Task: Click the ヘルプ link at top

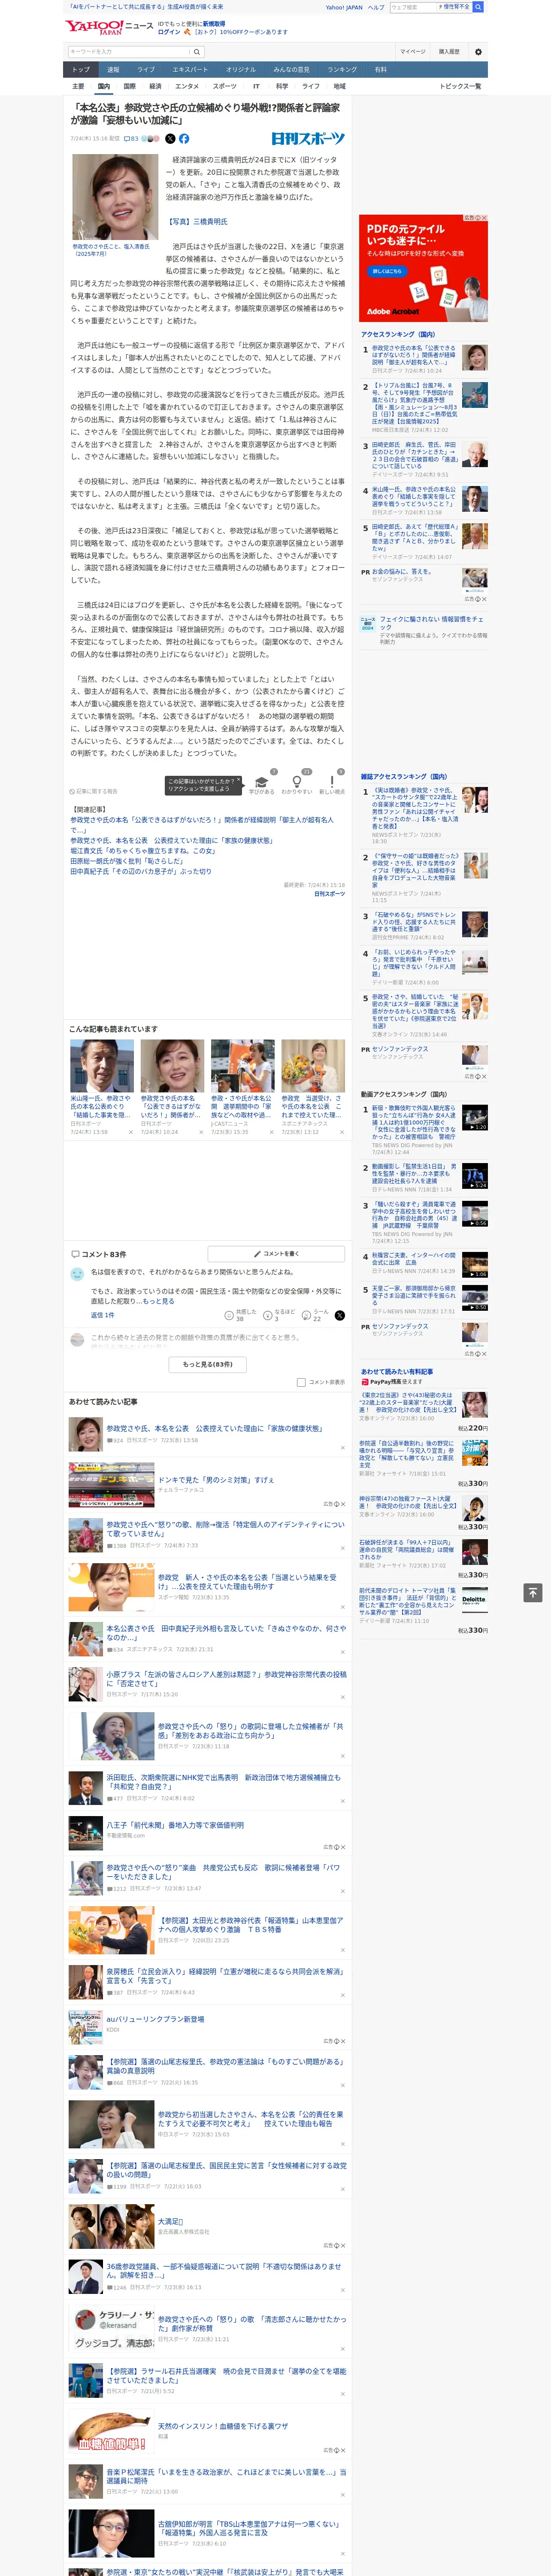Action: 376,7
